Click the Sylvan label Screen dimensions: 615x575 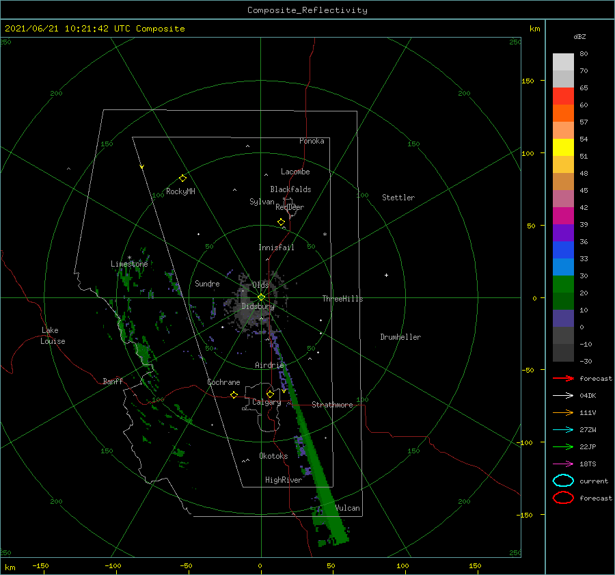(262, 202)
